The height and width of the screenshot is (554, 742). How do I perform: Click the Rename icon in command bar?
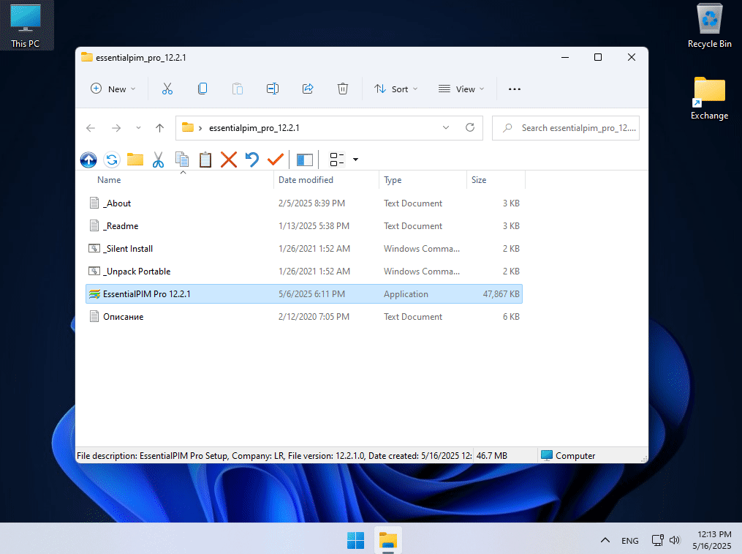pos(273,89)
